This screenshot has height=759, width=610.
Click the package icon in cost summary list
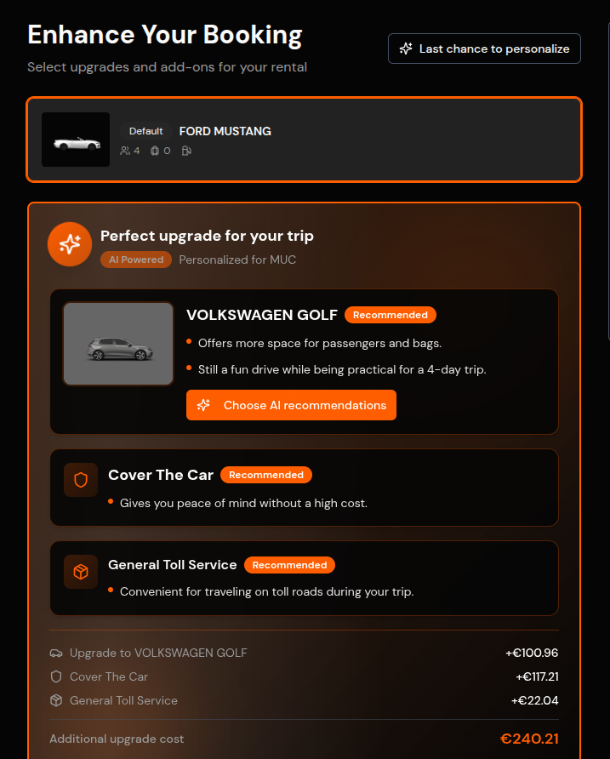[x=56, y=700]
